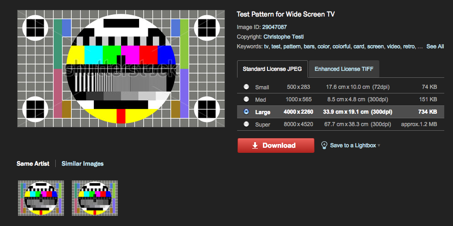This screenshot has height=226, width=453.
Task: Click the '17.6 cm x 10.0 cm (72dpi)' text
Action: pos(358,87)
